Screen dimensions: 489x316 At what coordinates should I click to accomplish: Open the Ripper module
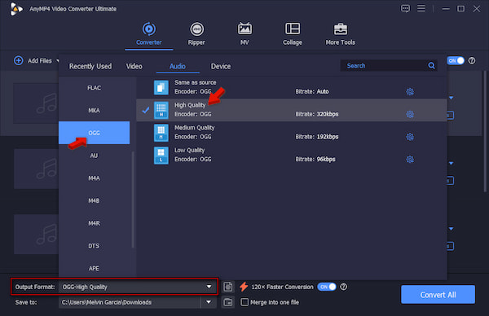(196, 33)
